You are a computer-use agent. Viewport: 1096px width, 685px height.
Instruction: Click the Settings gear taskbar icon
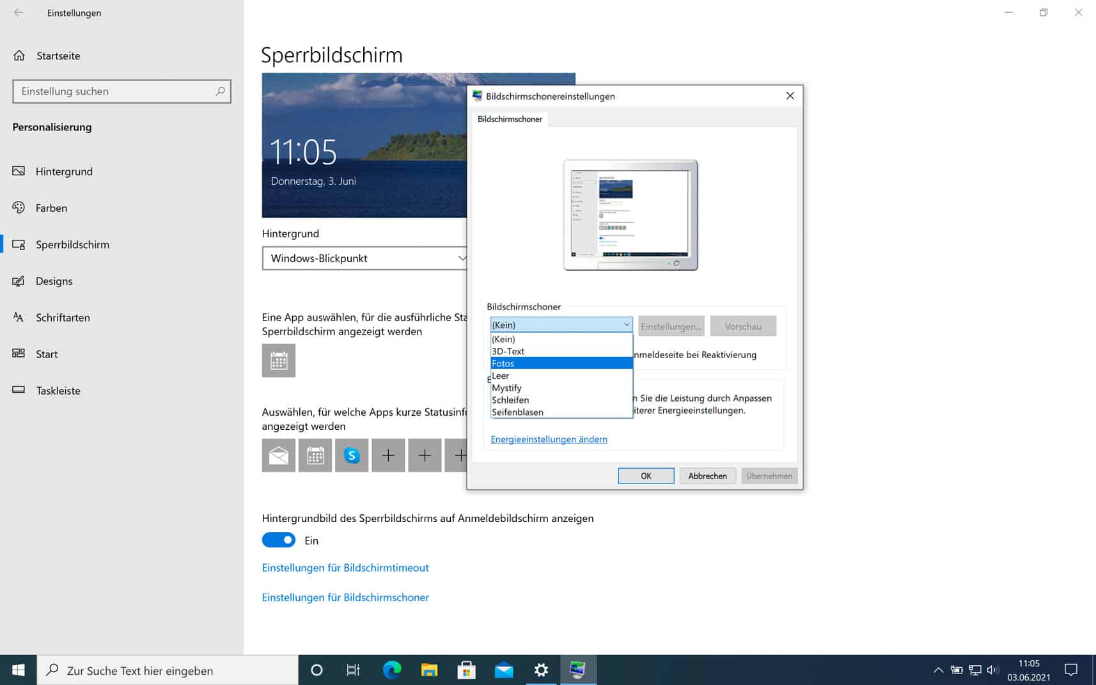pos(541,670)
